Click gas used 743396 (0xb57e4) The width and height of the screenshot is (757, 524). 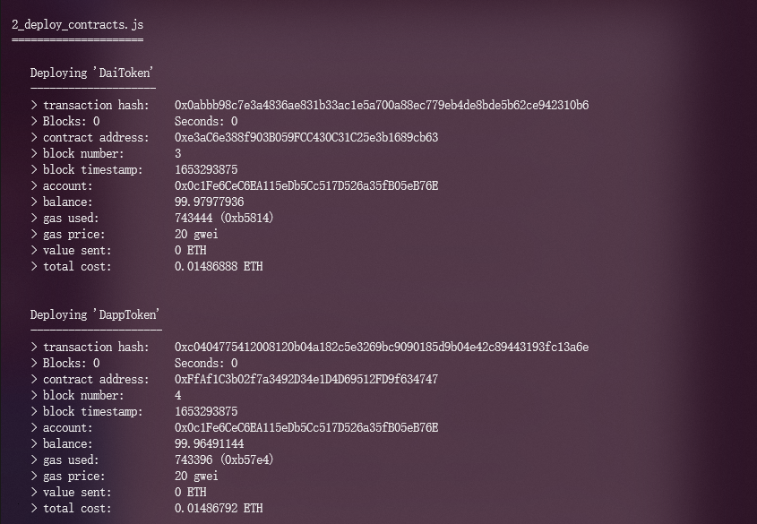(x=224, y=460)
